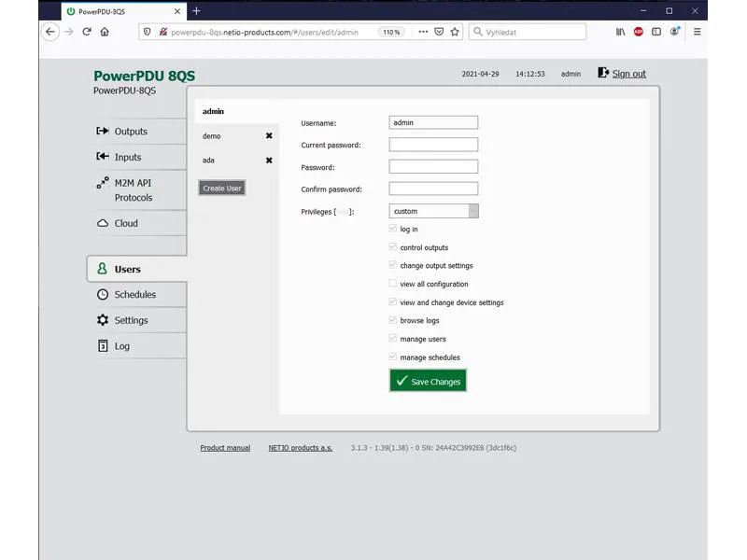Screen dimensions: 747x560
Task: Click the Log document icon
Action: (103, 345)
